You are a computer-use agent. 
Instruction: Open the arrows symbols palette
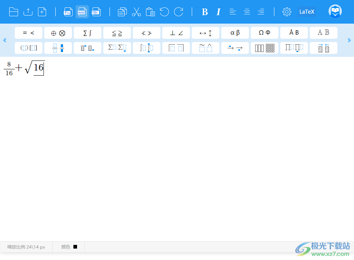(x=205, y=33)
